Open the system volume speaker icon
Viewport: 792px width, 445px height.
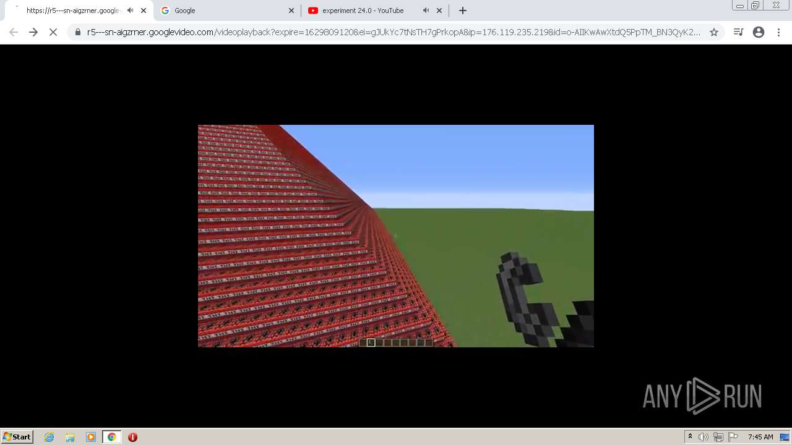pyautogui.click(x=704, y=437)
